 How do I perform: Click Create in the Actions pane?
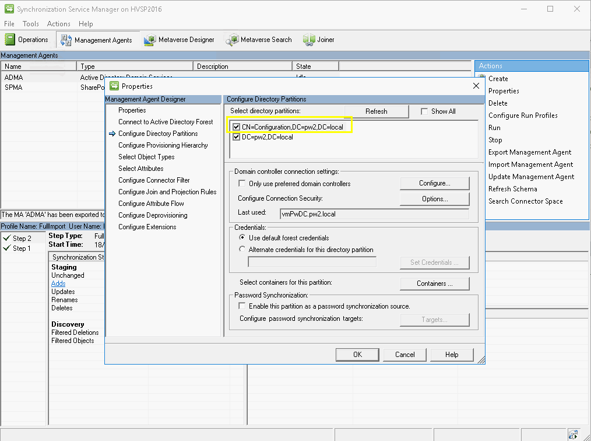pos(498,79)
